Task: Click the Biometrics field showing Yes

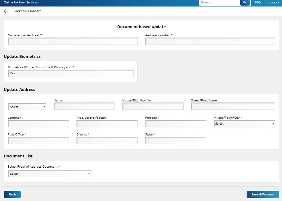Action: click(71, 73)
